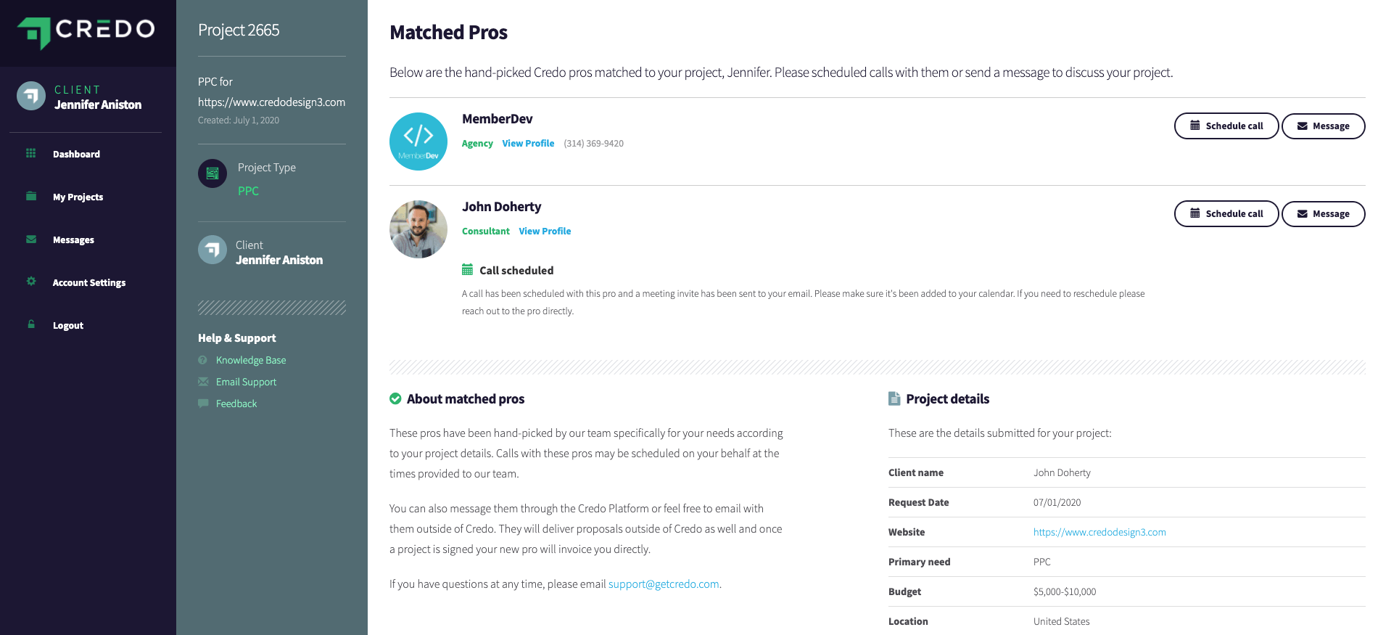The width and height of the screenshot is (1378, 635).
Task: Click the Account Settings gear icon
Action: coord(31,282)
